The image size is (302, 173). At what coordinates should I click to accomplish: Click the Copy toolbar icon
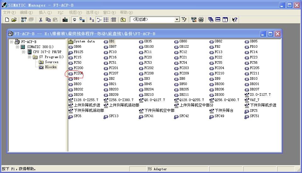pyautogui.click(x=48, y=19)
